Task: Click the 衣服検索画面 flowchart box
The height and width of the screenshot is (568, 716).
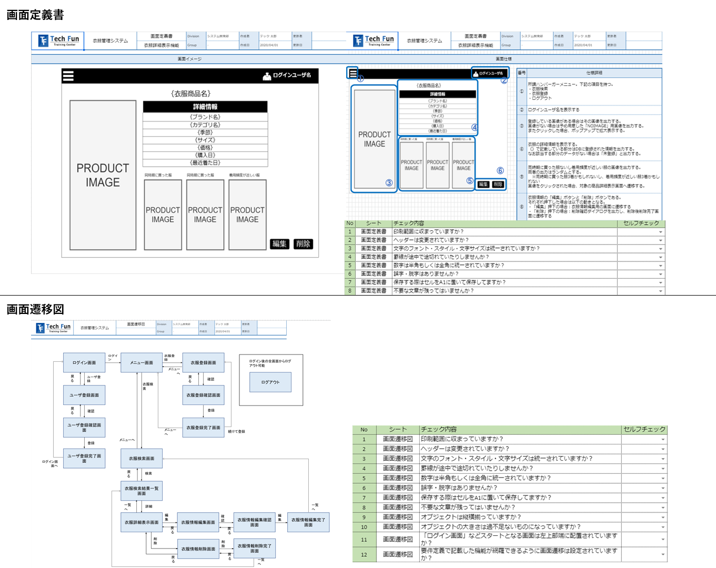Action: tap(142, 458)
